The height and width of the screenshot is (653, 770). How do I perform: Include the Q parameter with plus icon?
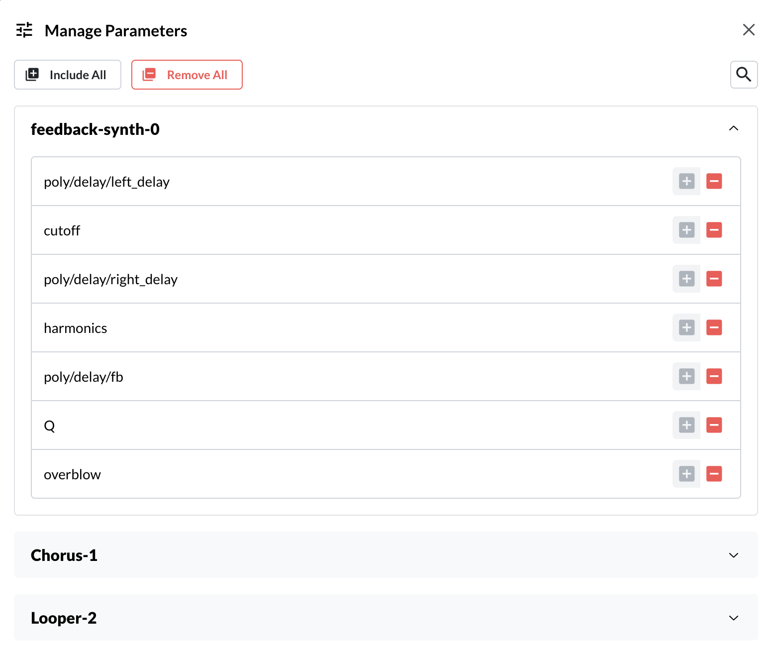tap(686, 425)
